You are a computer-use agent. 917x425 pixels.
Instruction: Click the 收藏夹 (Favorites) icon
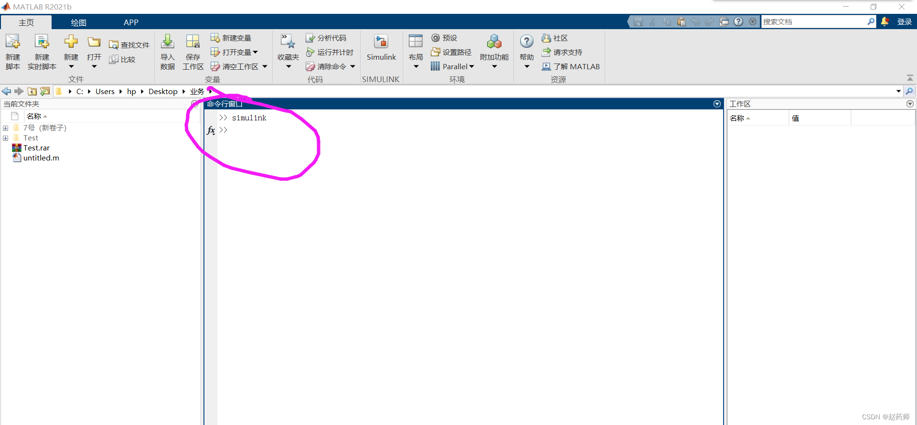click(288, 42)
